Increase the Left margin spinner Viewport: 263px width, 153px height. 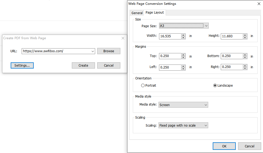pyautogui.click(x=183, y=66)
